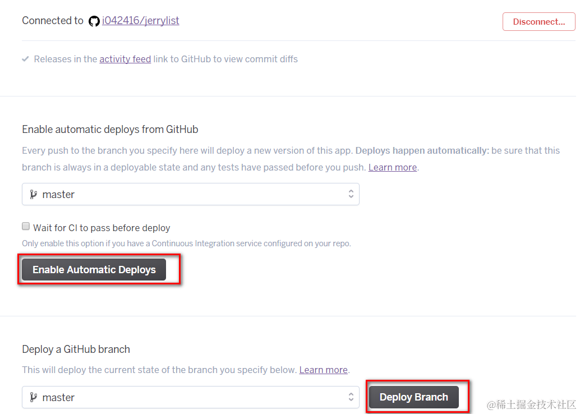Screen dimensions: 580x414
Task: Click arrows of manual deploy branch selector
Action: pyautogui.click(x=351, y=397)
